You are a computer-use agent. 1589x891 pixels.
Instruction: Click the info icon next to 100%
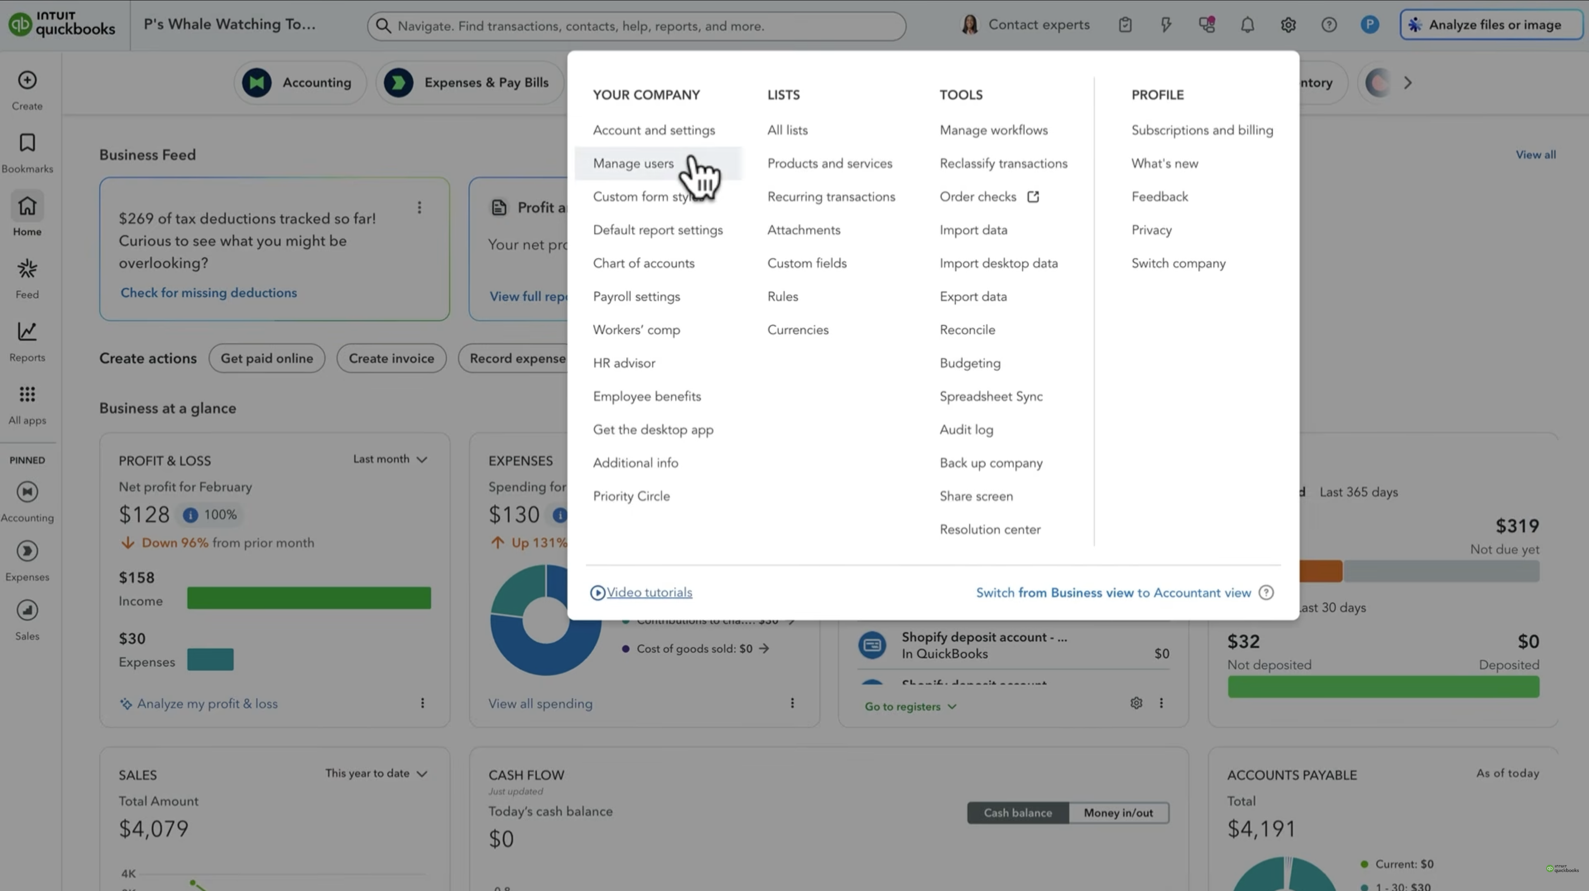(x=190, y=515)
